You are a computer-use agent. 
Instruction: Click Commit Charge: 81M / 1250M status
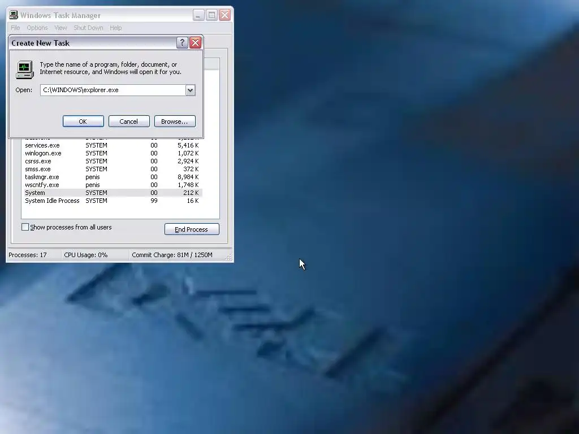point(172,255)
